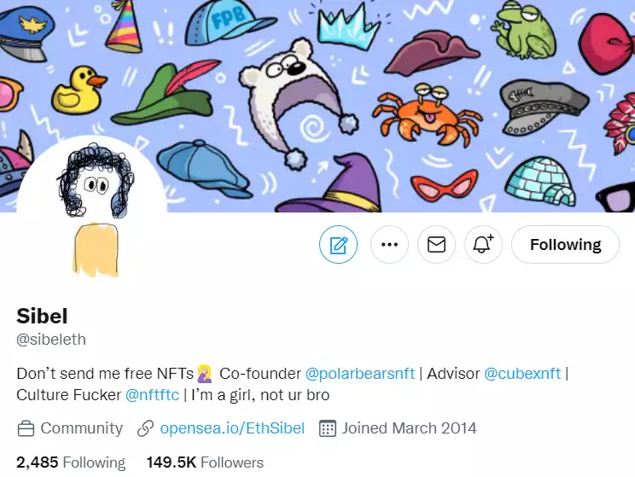Click the Sibel display name

[42, 316]
